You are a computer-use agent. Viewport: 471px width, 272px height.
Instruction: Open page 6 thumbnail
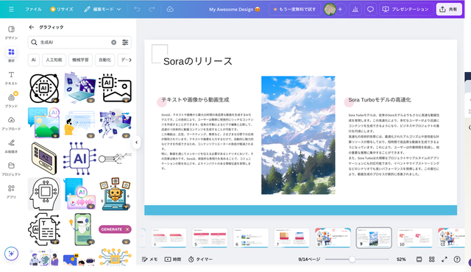251,237
